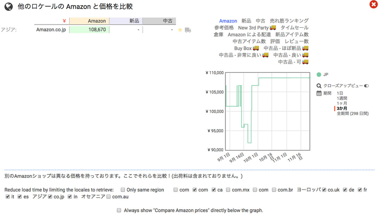Toggle the 売れ筋ランキング series
379x218 pixels.
coord(289,21)
